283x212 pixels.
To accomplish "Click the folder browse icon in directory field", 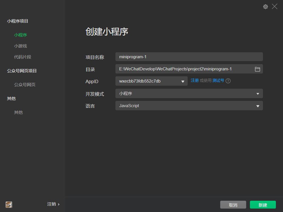I will [x=257, y=69].
